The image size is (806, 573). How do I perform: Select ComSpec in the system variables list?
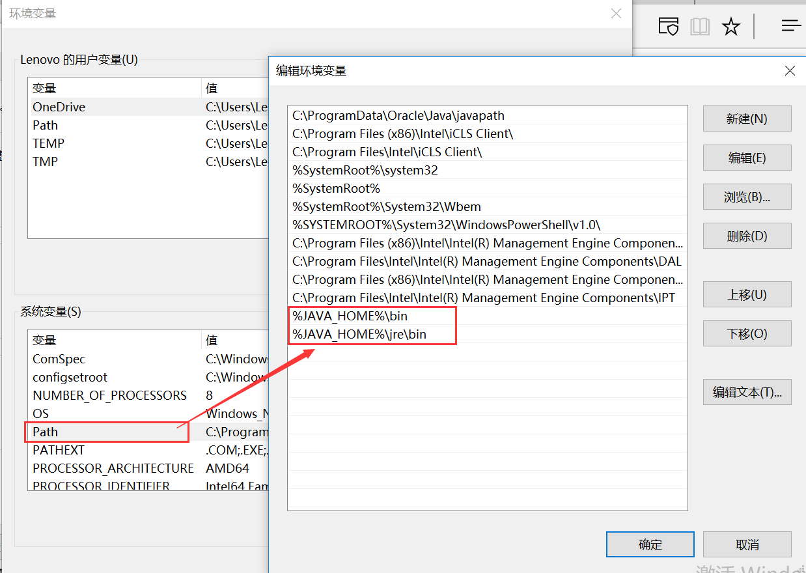tap(149, 359)
